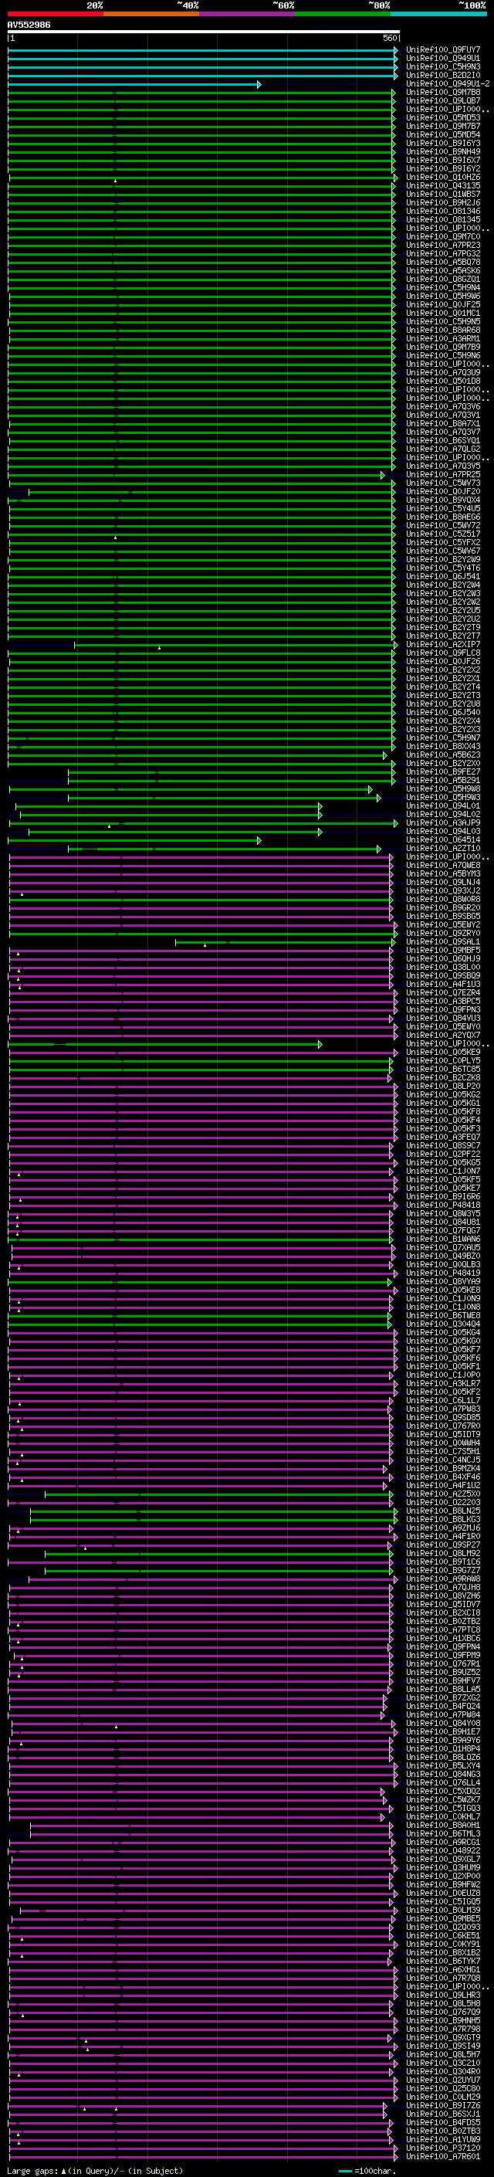Image resolution: width=494 pixels, height=2177 pixels.
Task: Open hit UniRef100_Q2PF22
Action: (442, 1155)
